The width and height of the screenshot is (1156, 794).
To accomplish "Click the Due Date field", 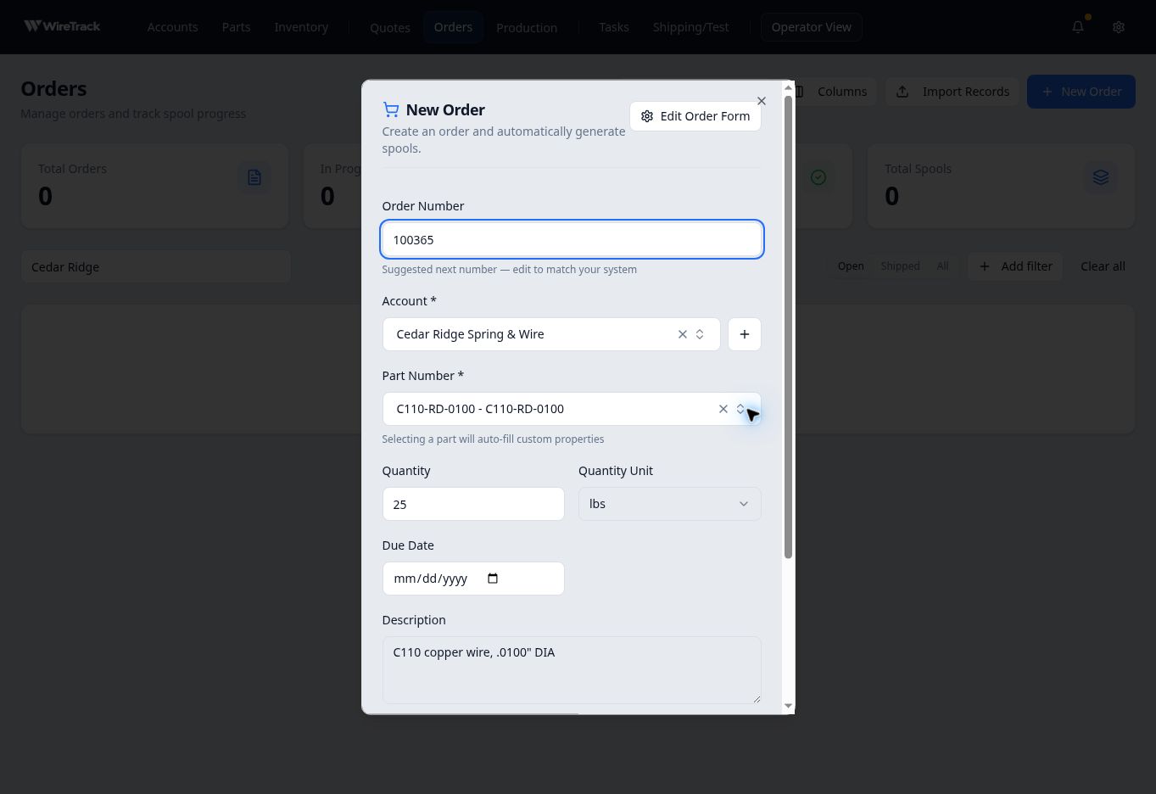I will point(473,579).
